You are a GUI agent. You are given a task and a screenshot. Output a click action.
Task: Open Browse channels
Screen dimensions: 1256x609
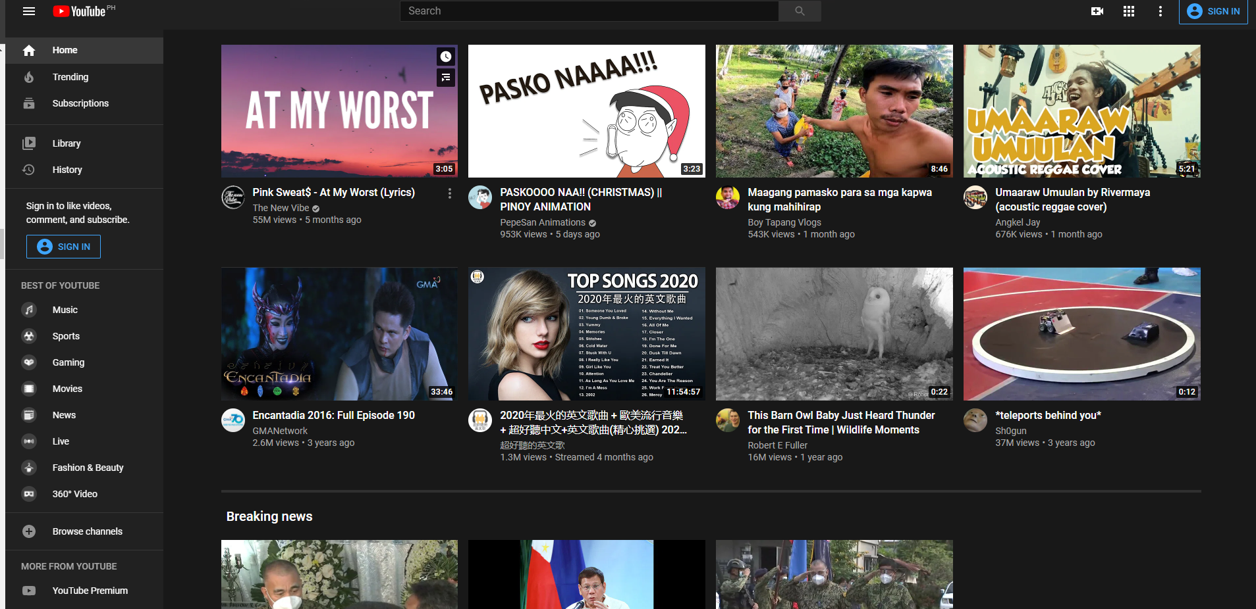87,531
